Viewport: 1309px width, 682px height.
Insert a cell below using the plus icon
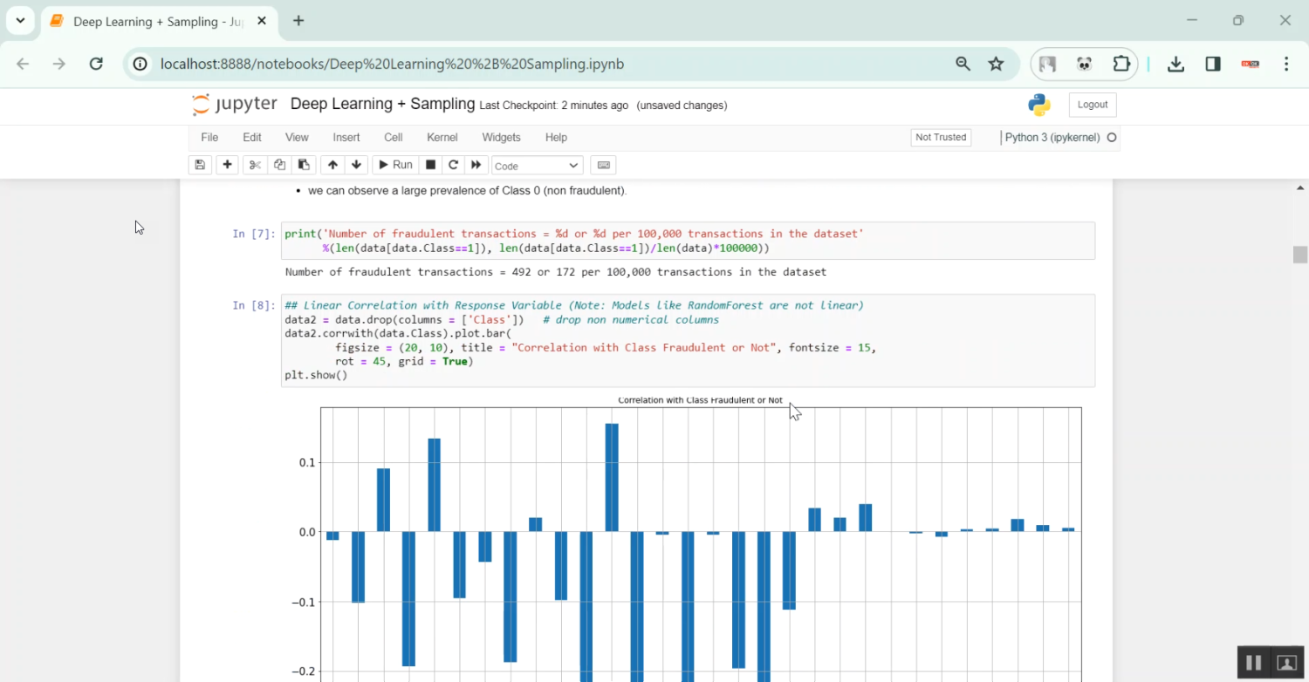pos(227,165)
